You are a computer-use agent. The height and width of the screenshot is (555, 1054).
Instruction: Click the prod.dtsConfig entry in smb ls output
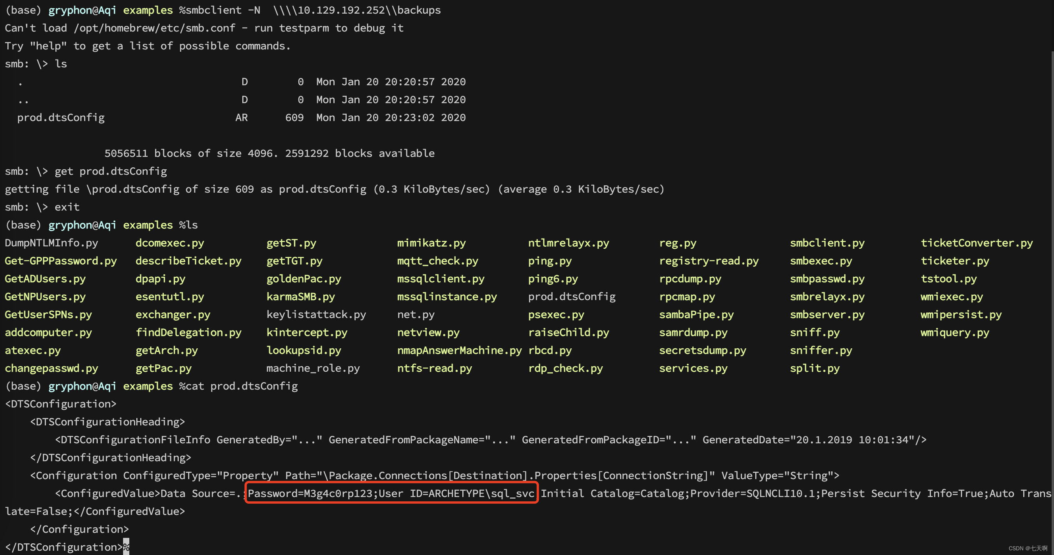pyautogui.click(x=60, y=118)
